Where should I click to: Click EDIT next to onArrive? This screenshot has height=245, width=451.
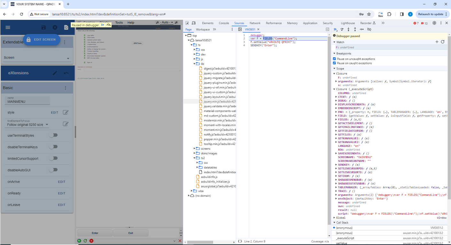click(x=61, y=182)
